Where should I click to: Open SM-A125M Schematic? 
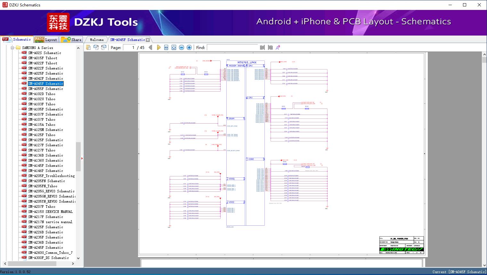click(x=45, y=130)
